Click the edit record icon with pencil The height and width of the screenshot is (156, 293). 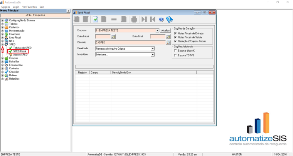(86, 19)
